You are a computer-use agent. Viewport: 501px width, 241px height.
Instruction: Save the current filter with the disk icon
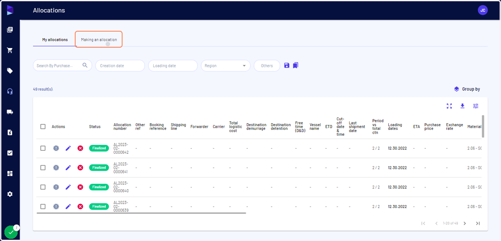286,66
